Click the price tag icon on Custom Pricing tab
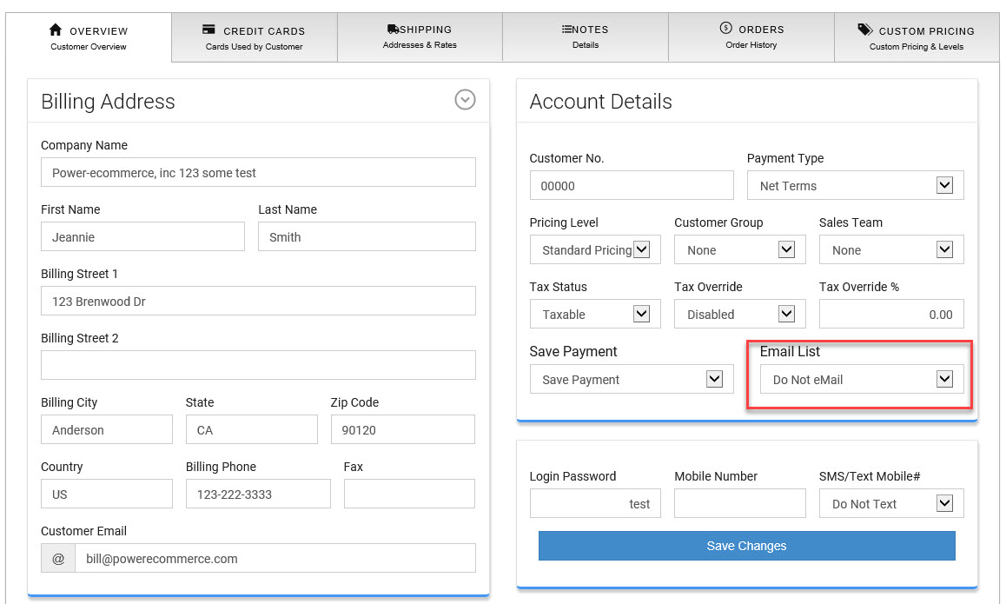The image size is (1006, 604). pyautogui.click(x=864, y=30)
